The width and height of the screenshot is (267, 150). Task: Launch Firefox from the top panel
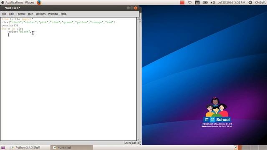[x=39, y=2]
